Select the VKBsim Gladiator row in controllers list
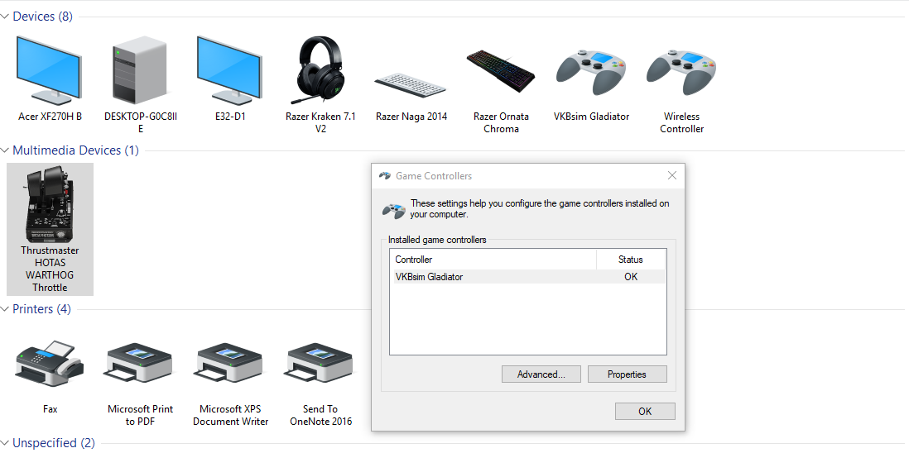909x453 pixels. click(x=527, y=277)
